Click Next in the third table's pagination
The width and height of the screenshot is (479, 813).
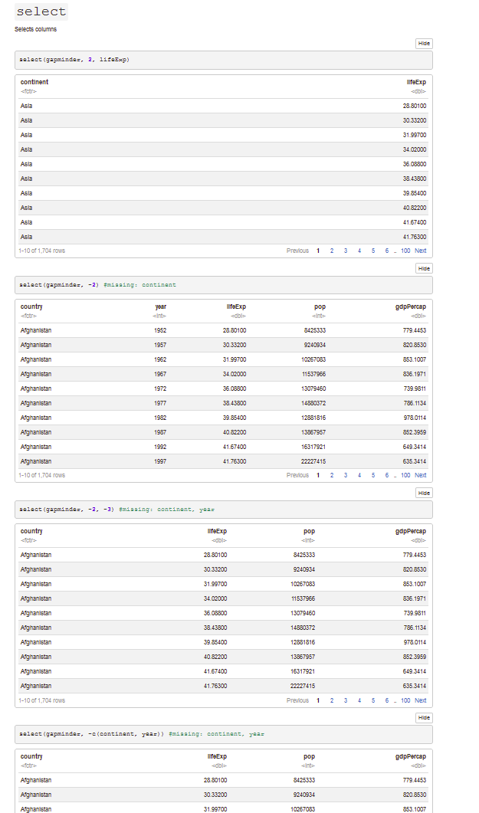420,700
